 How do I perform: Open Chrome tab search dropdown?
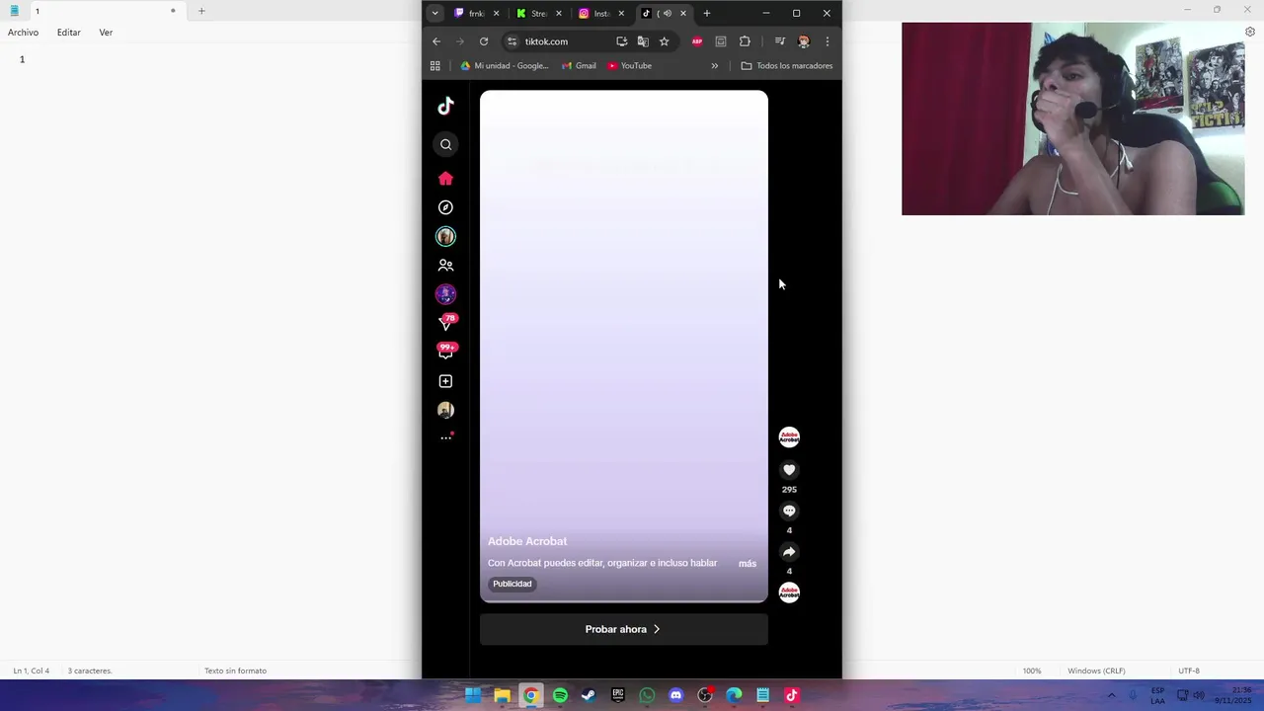pos(434,13)
